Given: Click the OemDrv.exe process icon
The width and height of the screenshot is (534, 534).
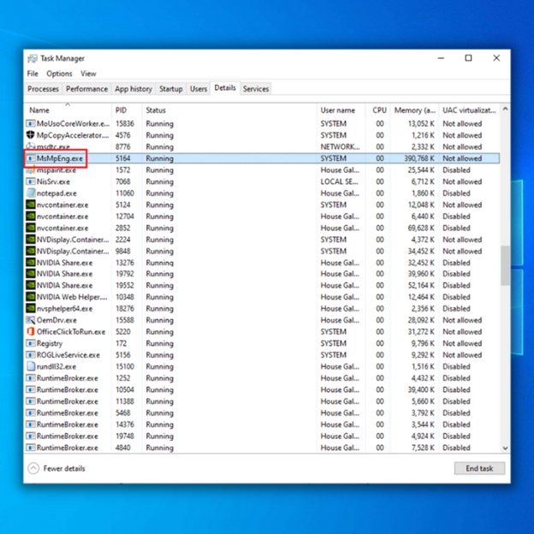Looking at the screenshot, I should (31, 320).
